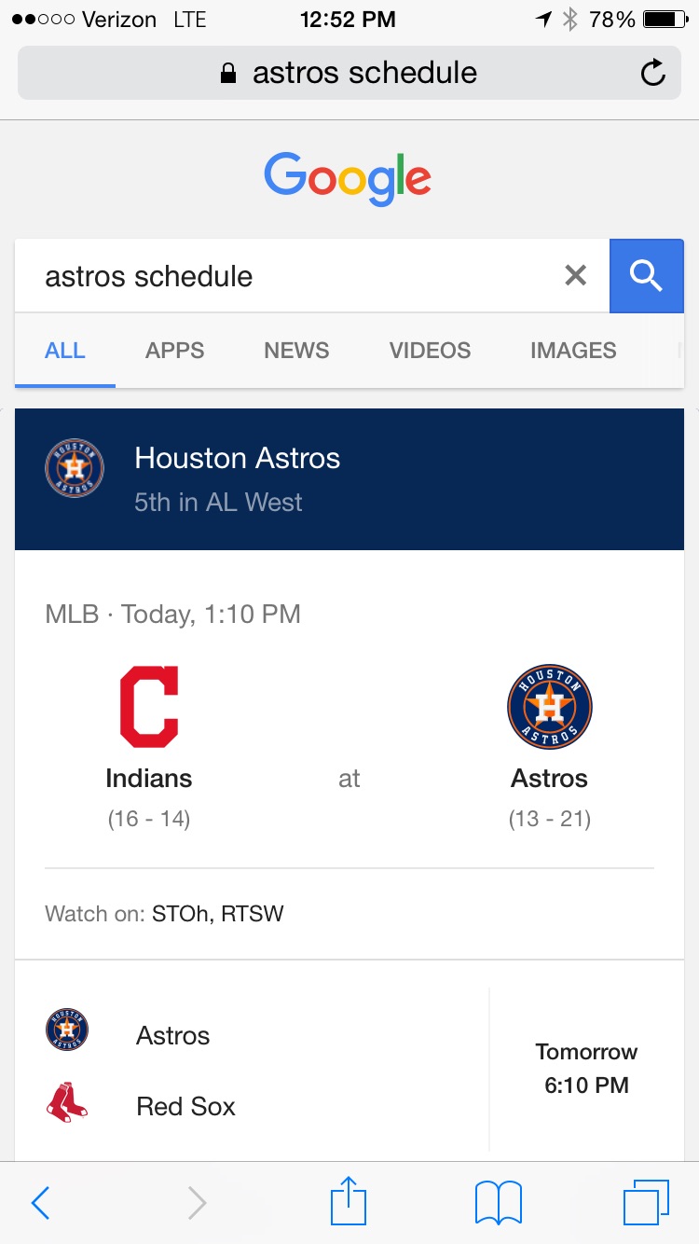Image resolution: width=699 pixels, height=1244 pixels.
Task: Tap the Red Sox logo
Action: click(x=67, y=1102)
